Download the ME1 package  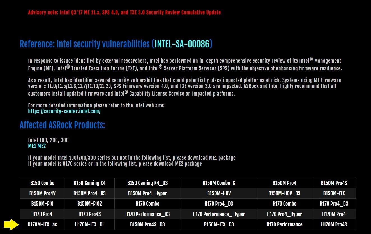coord(32,146)
